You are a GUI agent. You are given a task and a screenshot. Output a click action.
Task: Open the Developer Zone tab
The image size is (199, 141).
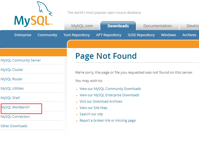[189, 26]
